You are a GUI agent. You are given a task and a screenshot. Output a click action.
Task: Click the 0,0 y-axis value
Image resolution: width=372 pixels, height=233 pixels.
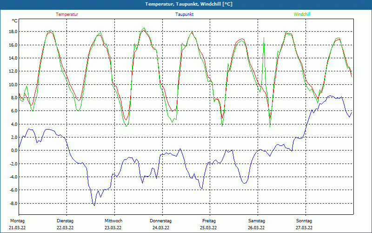(13, 151)
